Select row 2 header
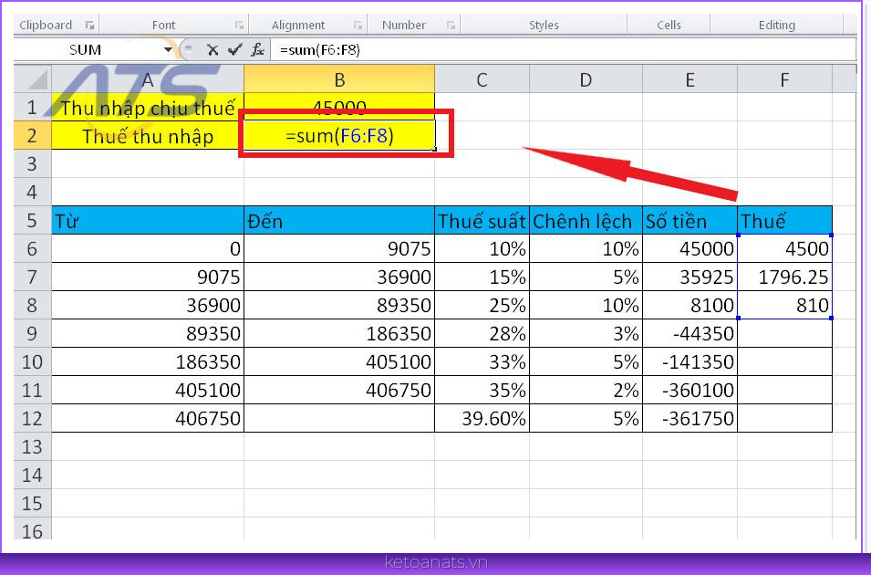The image size is (871, 575). [32, 135]
